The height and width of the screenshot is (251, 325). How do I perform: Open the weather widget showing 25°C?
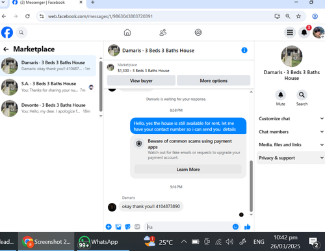pos(158,241)
